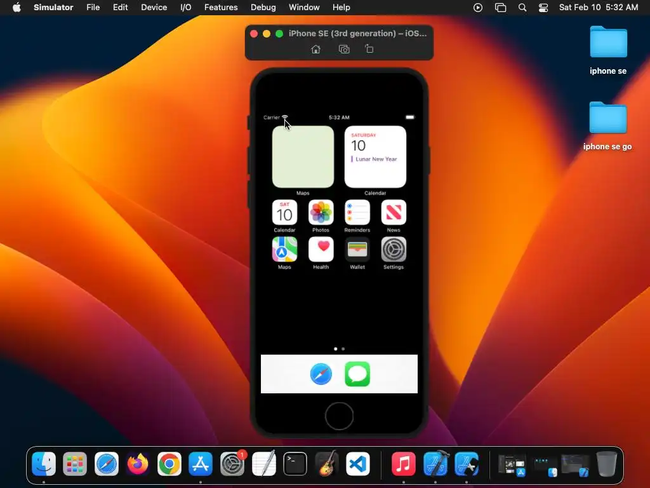
Task: Open the Apple menu
Action: point(17,8)
